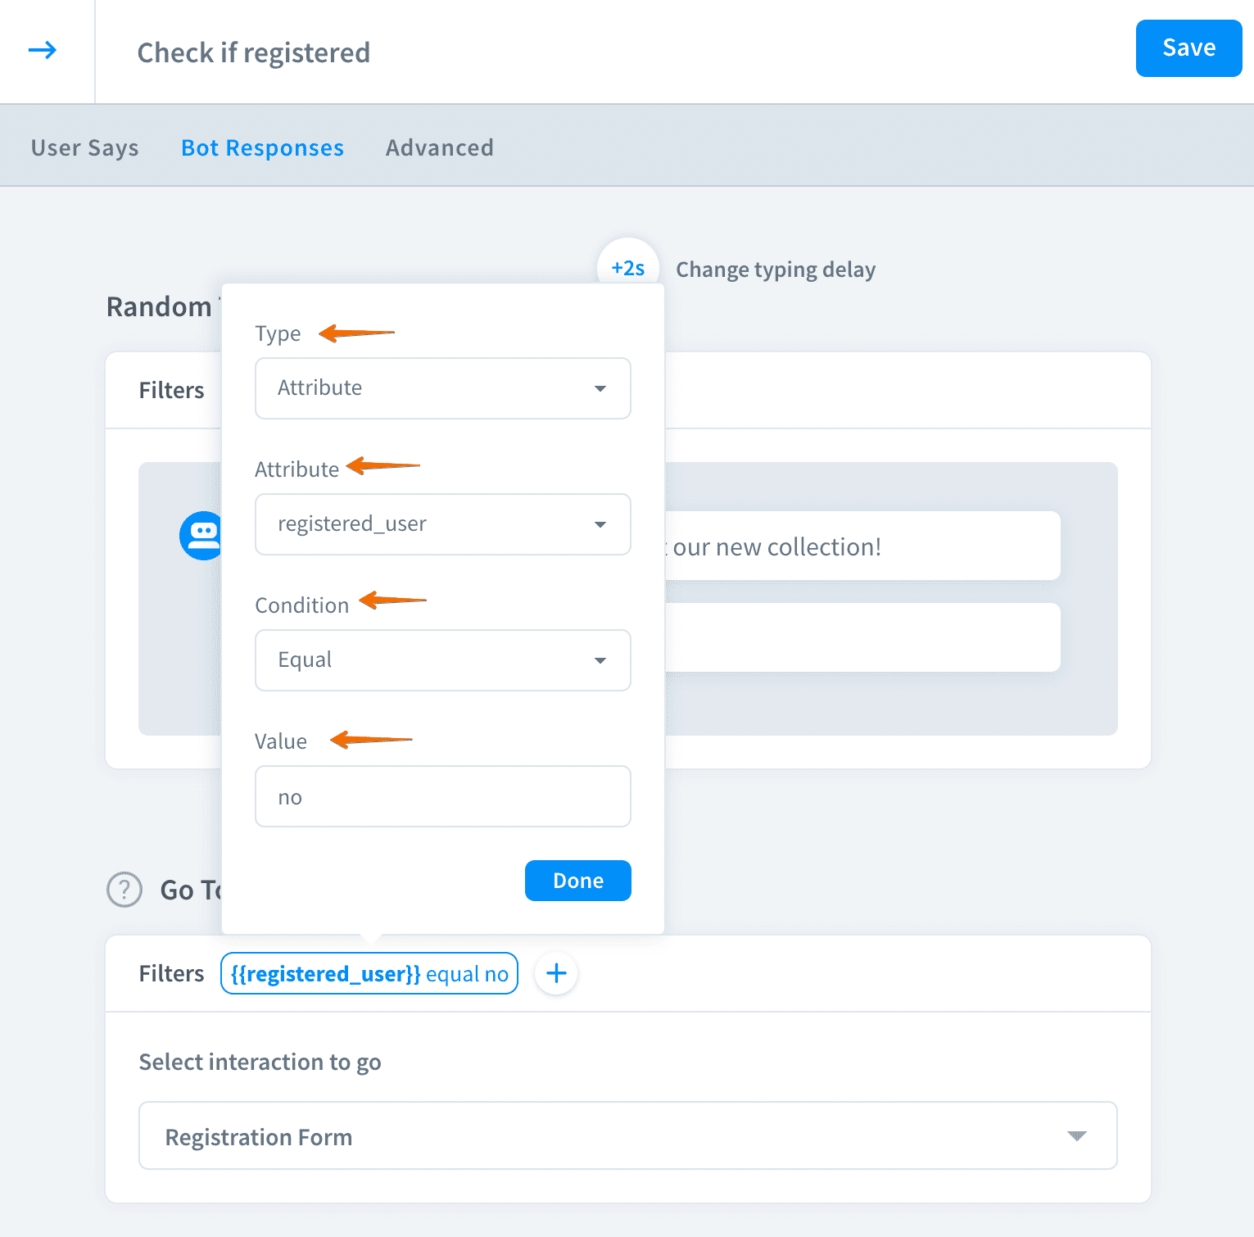The image size is (1254, 1237).
Task: Click the bot avatar icon
Action: point(201,536)
